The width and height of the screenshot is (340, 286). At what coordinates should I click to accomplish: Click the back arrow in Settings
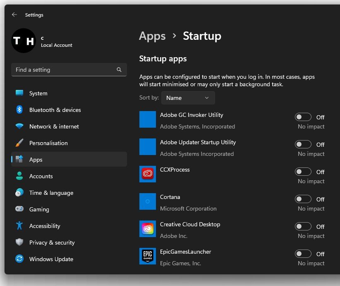(14, 15)
